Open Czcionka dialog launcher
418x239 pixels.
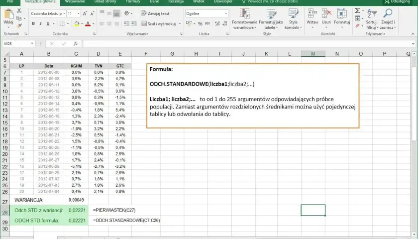point(94,34)
